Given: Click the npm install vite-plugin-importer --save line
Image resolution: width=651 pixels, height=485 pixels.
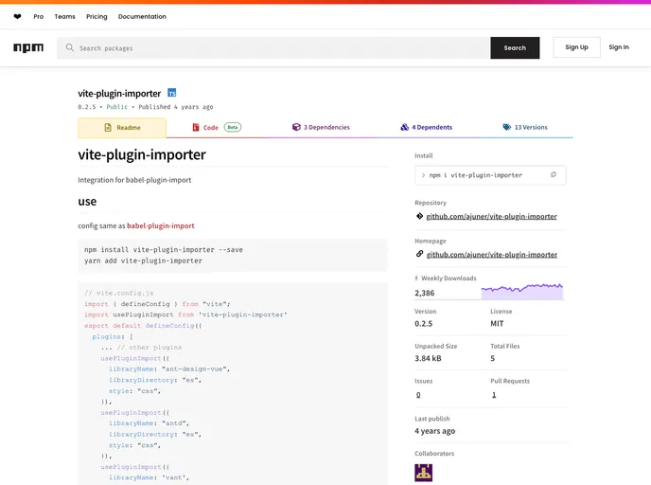Looking at the screenshot, I should [164, 250].
